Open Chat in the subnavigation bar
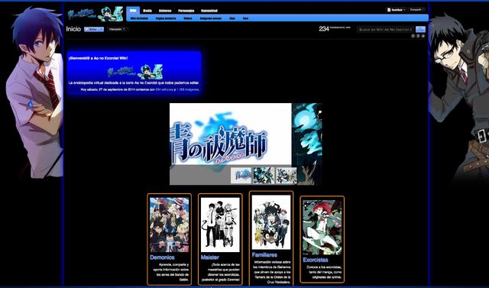This screenshot has width=489, height=288. pyautogui.click(x=232, y=18)
